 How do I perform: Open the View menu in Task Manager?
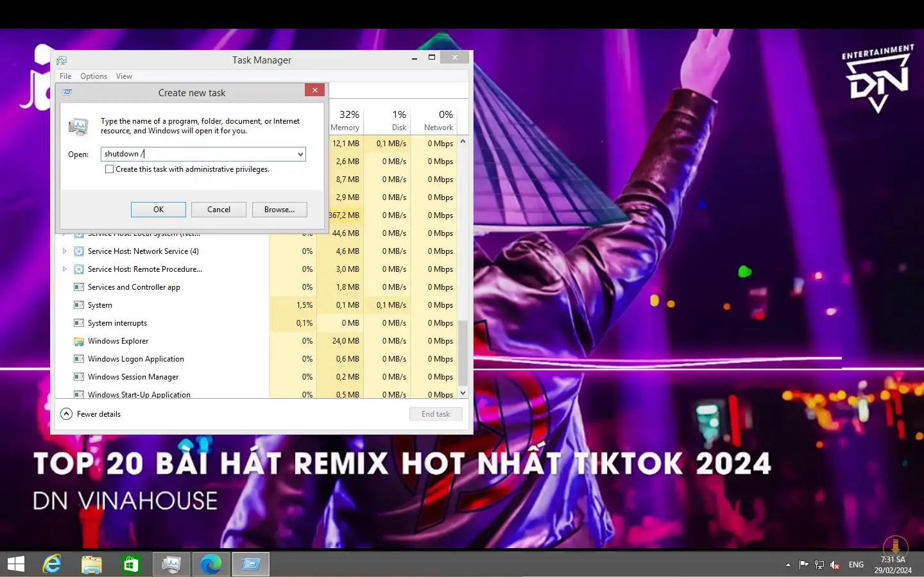pos(124,76)
